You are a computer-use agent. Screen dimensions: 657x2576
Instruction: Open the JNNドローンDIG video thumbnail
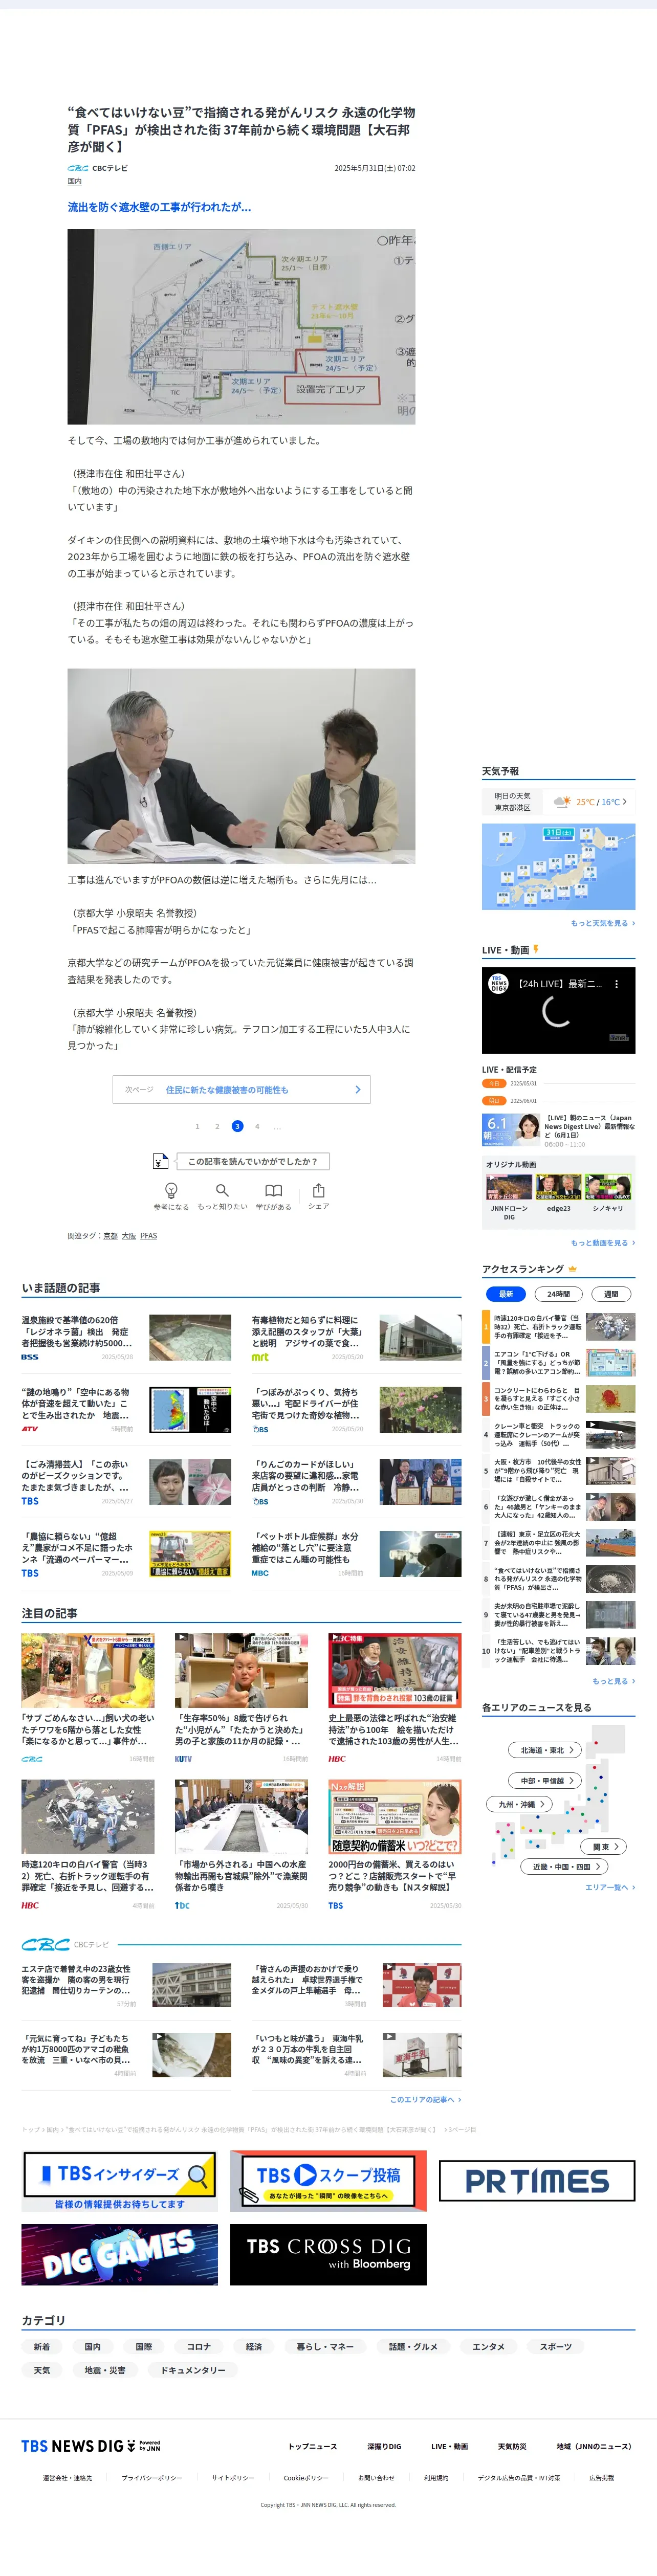click(509, 1187)
